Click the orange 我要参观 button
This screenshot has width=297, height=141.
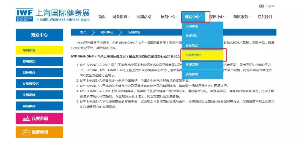coord(39,132)
